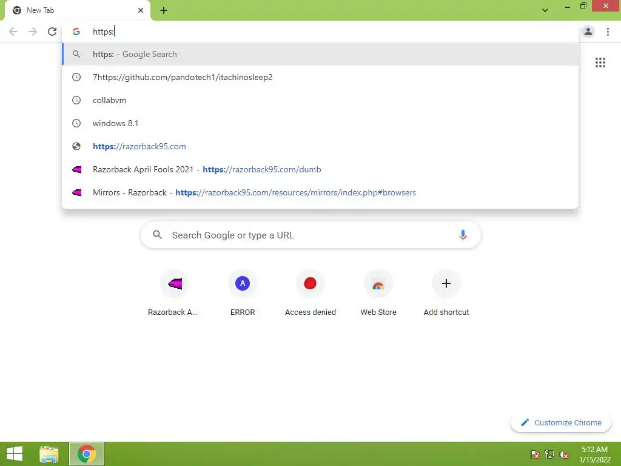This screenshot has width=621, height=466.
Task: Start voice search with microphone icon
Action: pos(463,235)
